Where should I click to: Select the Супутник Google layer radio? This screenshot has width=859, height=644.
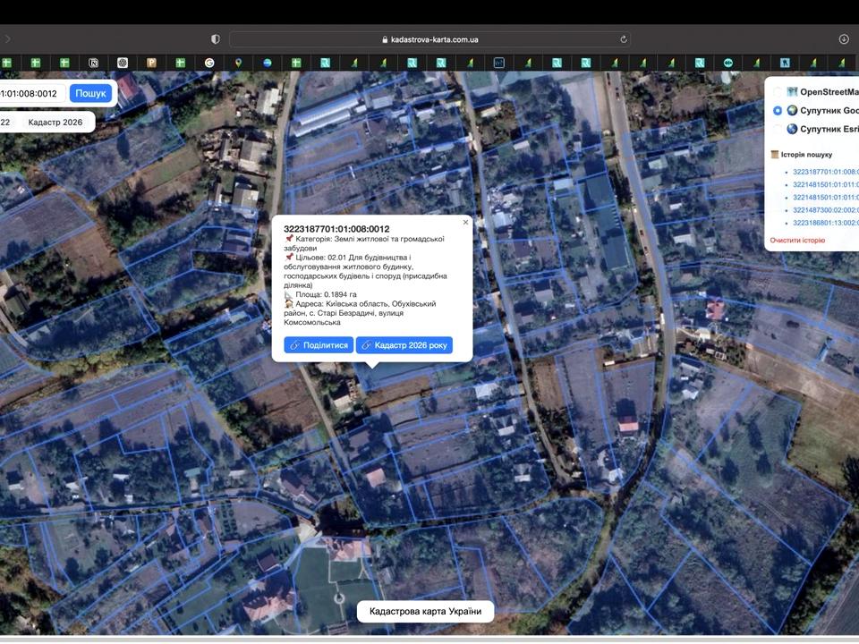778,111
